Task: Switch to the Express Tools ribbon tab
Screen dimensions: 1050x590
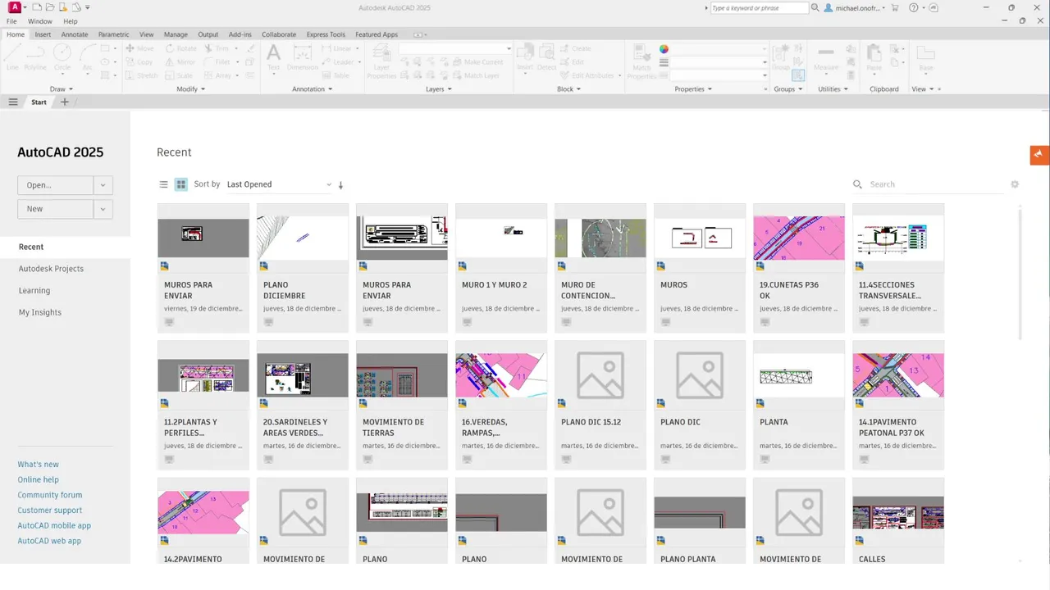Action: click(326, 34)
